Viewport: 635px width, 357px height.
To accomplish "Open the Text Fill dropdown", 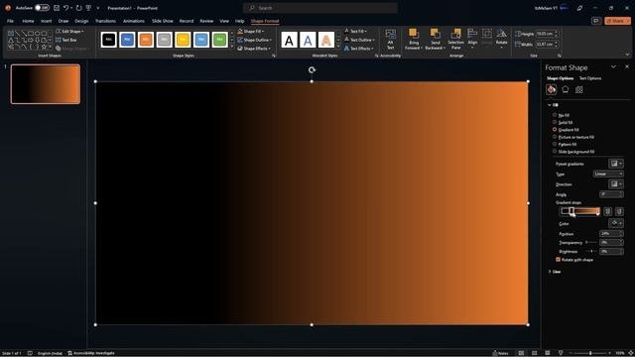I will (355, 31).
